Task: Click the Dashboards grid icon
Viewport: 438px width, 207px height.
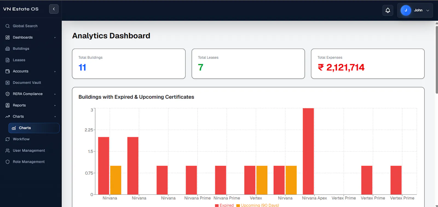Action: tap(8, 37)
